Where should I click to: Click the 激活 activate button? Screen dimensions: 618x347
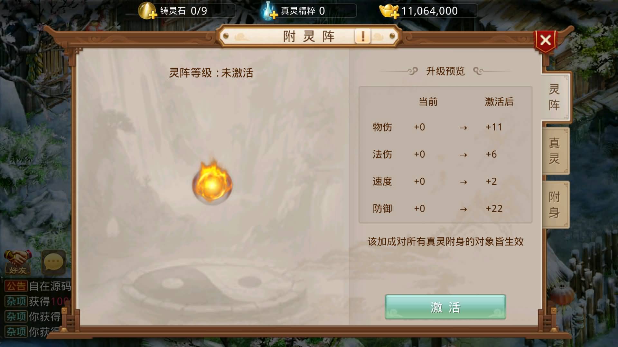[x=445, y=307]
